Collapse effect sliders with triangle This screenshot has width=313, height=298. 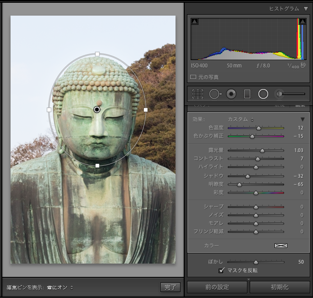coord(302,119)
